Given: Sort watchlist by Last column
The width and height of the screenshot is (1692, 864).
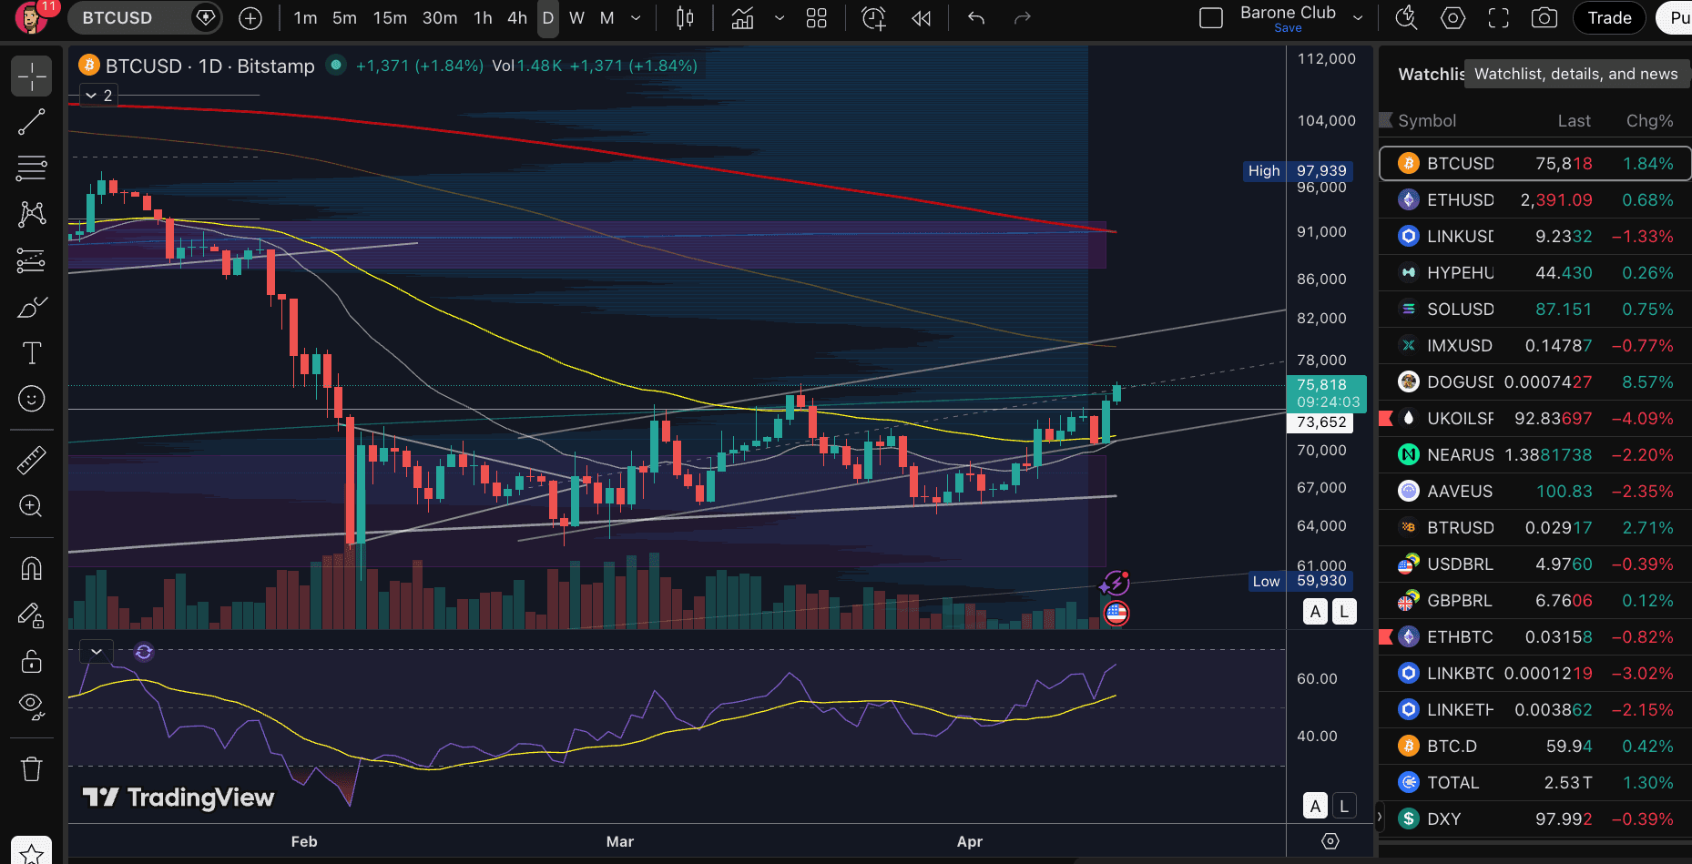Looking at the screenshot, I should click(x=1574, y=121).
